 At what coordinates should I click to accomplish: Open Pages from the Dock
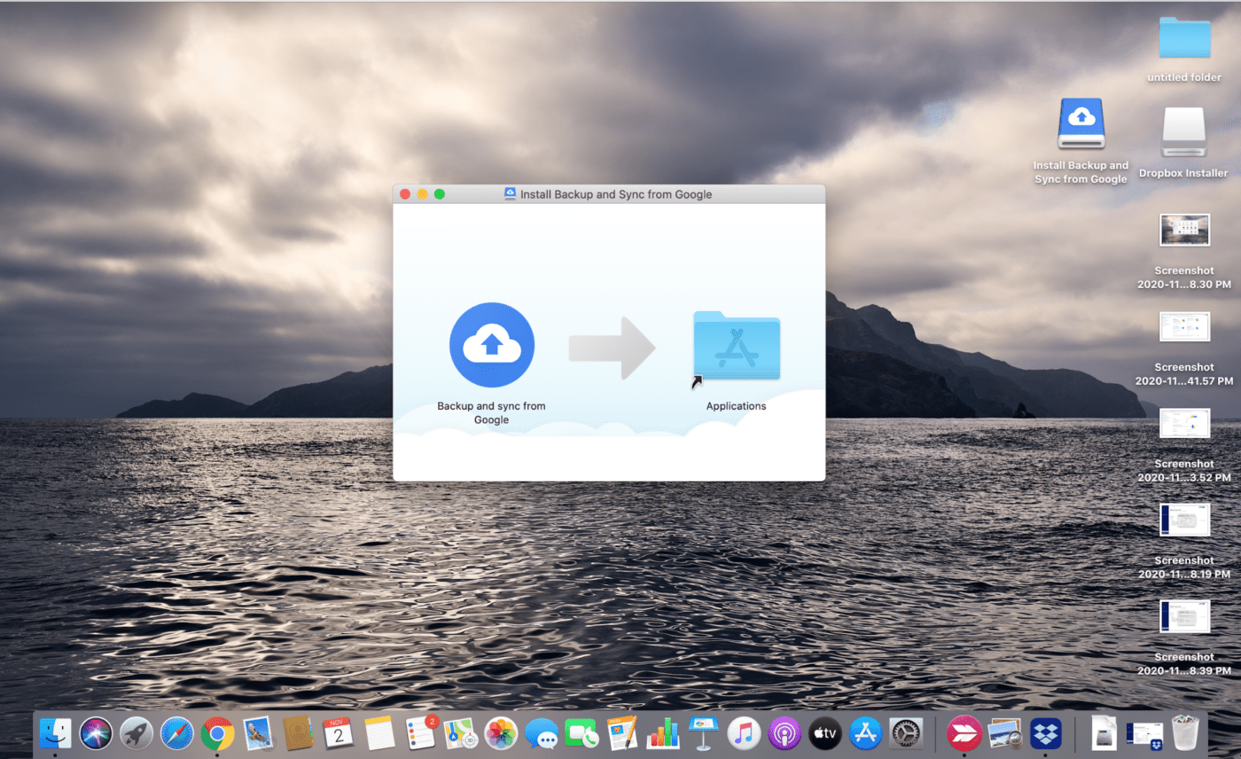point(622,733)
